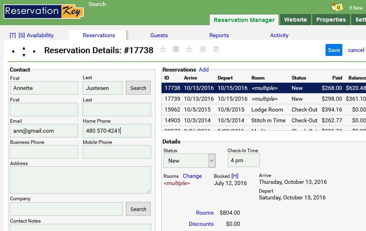
Task: Click the Change rooms link
Action: 192,176
